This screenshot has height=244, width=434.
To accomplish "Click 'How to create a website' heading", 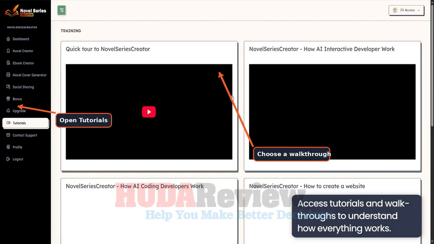I will tap(307, 186).
